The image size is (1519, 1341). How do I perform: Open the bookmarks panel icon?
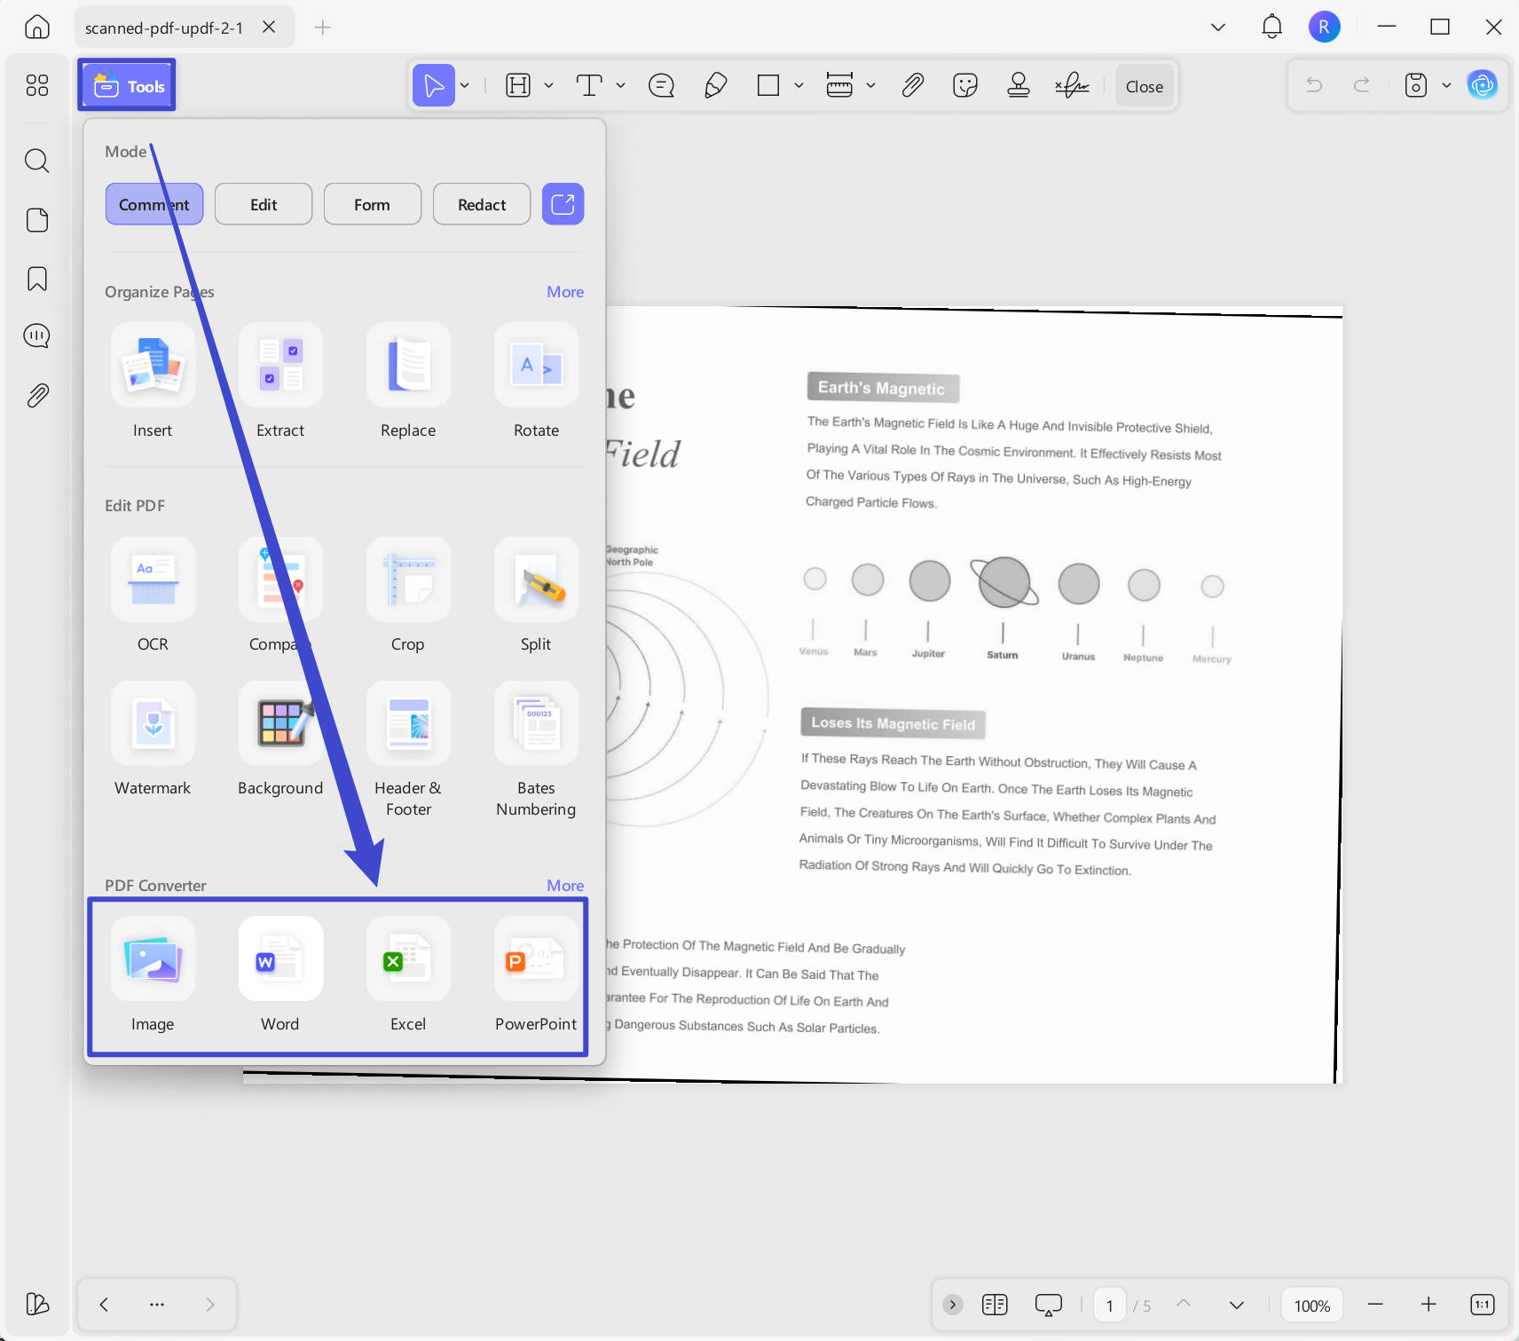click(37, 279)
